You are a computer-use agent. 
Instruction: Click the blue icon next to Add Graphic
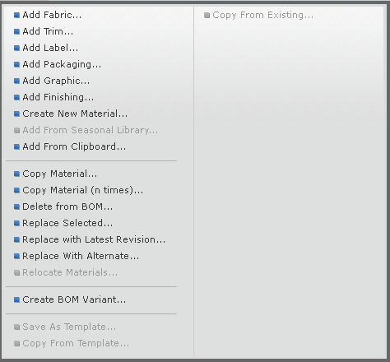pos(16,81)
